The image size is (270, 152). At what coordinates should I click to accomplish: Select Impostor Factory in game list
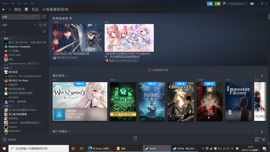(24, 63)
